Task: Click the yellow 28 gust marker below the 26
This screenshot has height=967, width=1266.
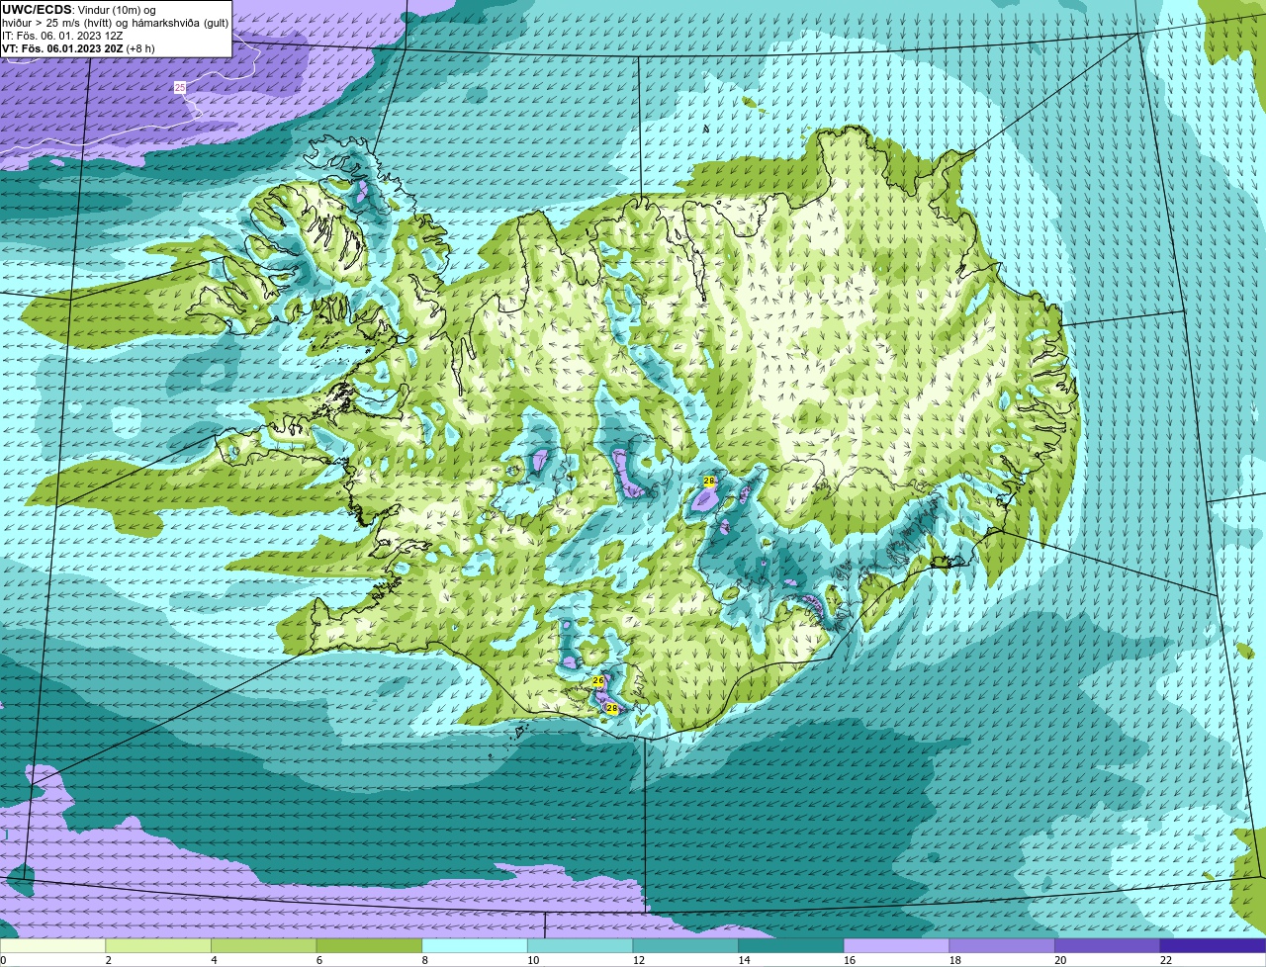Action: (x=611, y=708)
